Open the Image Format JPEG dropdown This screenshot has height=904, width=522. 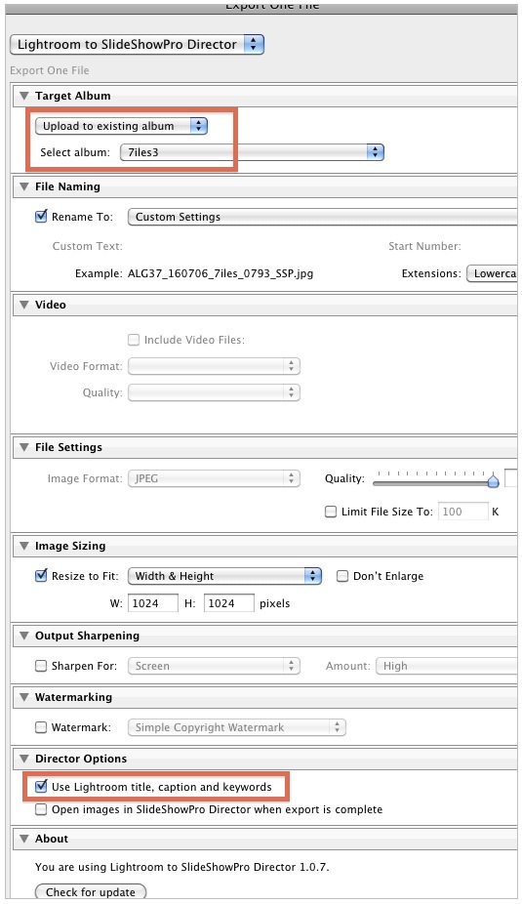(x=214, y=478)
